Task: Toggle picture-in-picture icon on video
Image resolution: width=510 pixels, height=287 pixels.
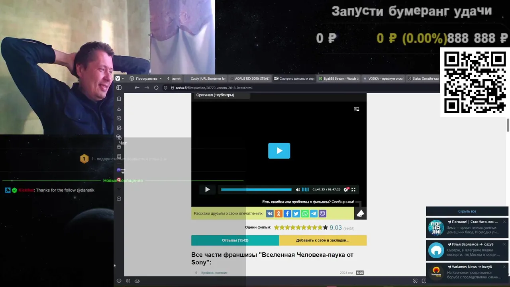Action: click(357, 109)
